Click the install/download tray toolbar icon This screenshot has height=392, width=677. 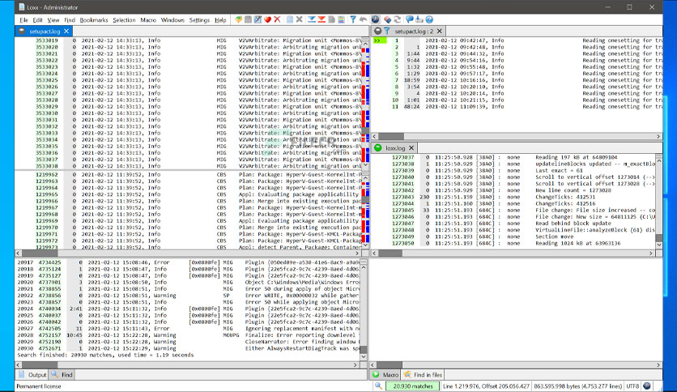(419, 19)
